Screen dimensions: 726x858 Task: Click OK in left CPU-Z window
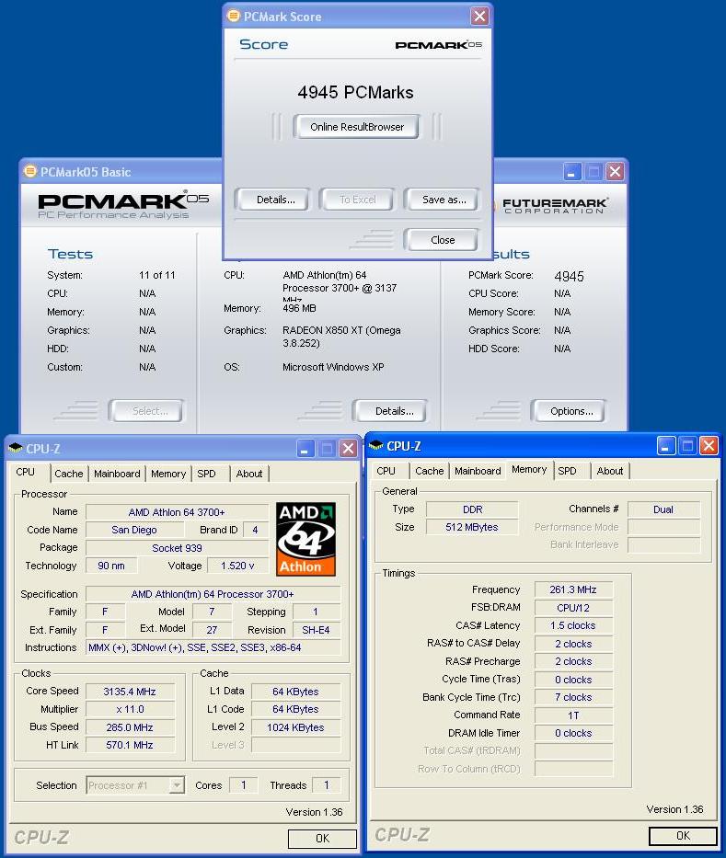(322, 839)
